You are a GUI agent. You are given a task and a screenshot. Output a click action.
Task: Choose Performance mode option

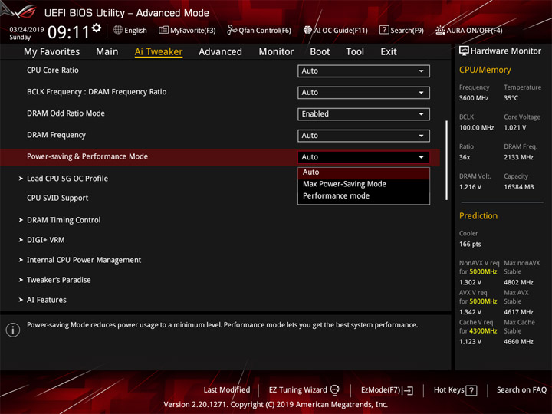[x=363, y=195]
